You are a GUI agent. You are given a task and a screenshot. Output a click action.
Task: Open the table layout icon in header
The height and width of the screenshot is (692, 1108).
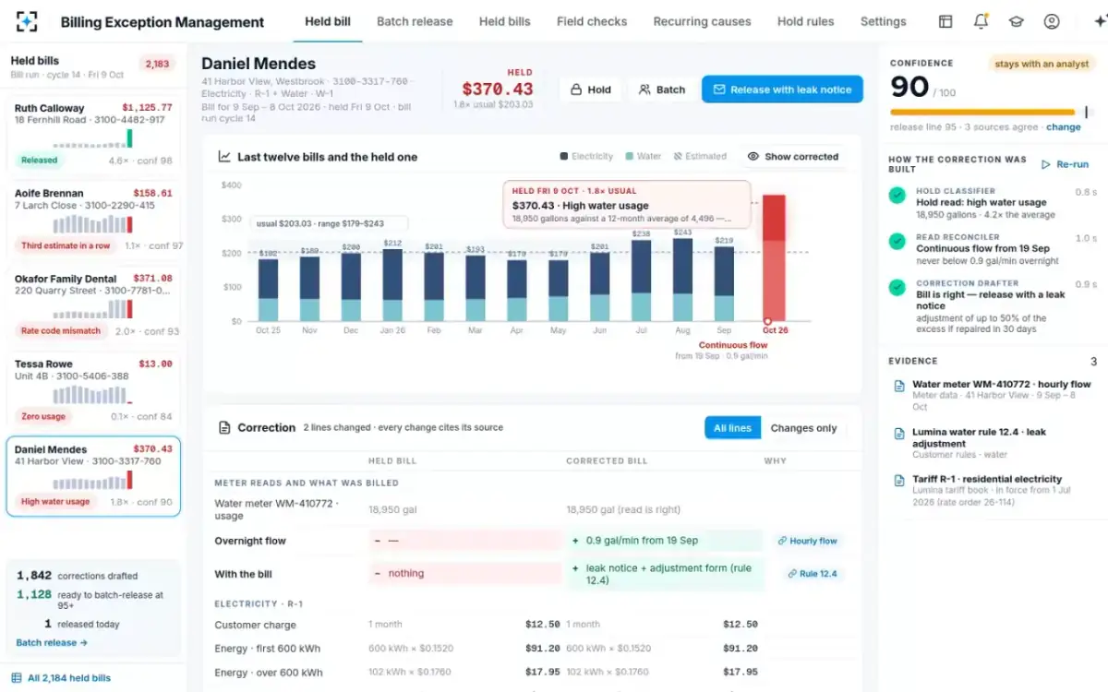click(945, 21)
